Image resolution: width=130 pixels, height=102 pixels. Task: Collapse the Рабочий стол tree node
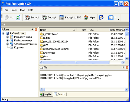[x=3, y=34]
